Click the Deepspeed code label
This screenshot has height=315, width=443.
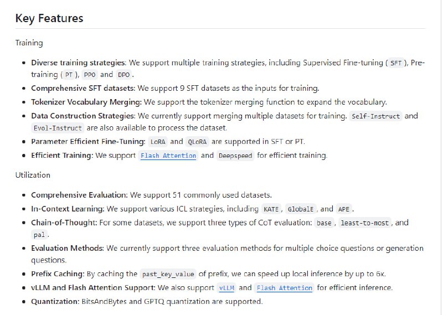235,156
